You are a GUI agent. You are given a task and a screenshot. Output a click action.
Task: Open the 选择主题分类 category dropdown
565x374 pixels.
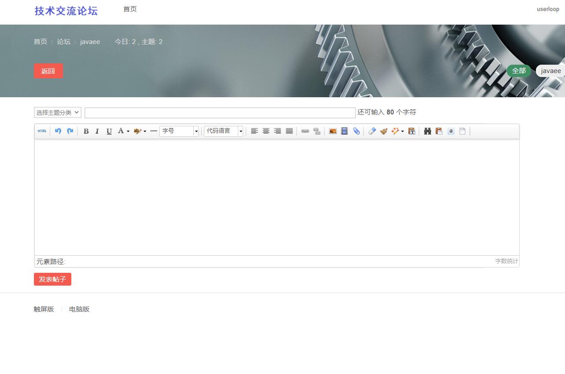coord(58,113)
